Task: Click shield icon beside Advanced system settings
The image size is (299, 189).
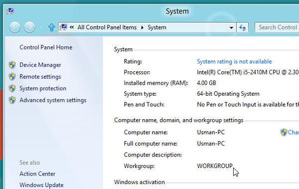Action: (12, 100)
